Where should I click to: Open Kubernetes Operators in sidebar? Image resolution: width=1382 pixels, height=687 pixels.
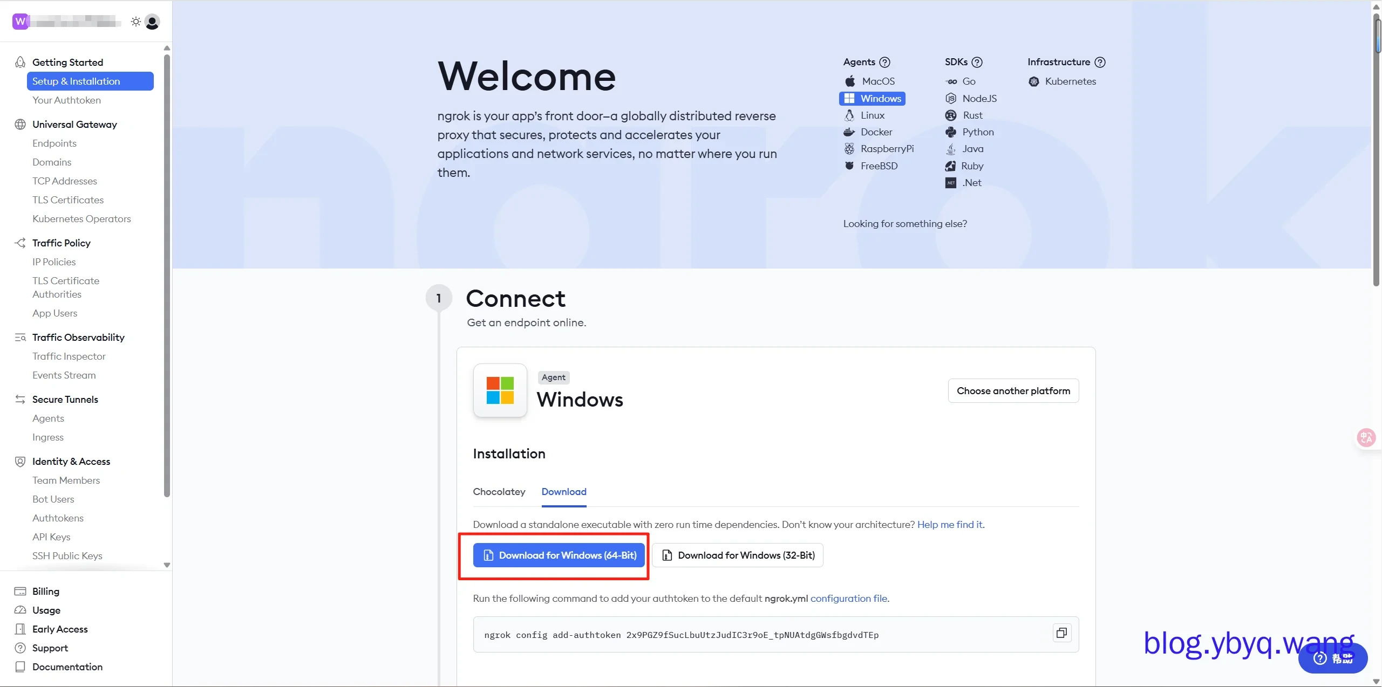coord(81,218)
